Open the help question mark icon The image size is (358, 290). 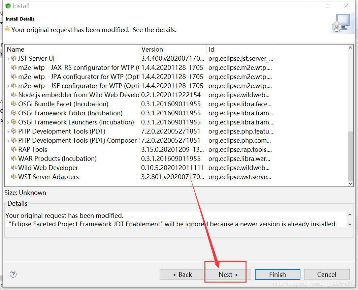[x=13, y=274]
